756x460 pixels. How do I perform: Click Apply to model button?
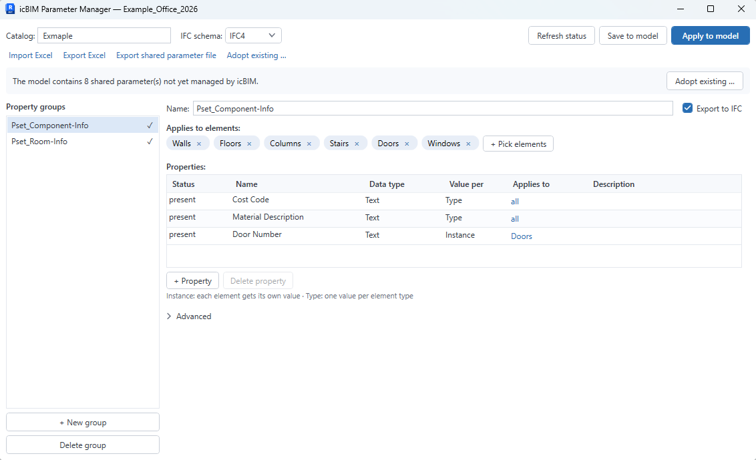[710, 35]
